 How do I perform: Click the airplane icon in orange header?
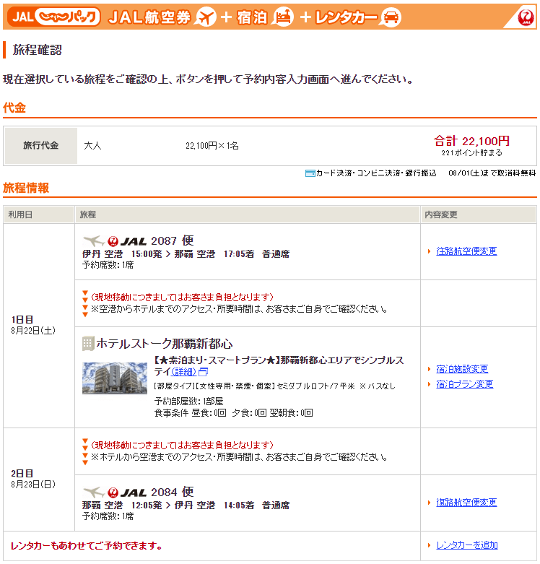click(205, 17)
